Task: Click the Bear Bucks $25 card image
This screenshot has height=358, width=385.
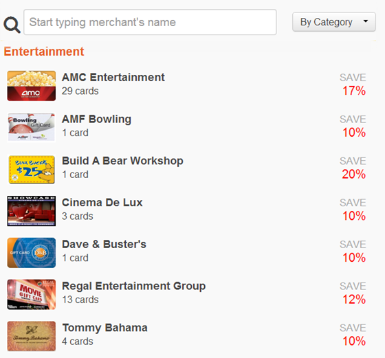Action: point(32,170)
